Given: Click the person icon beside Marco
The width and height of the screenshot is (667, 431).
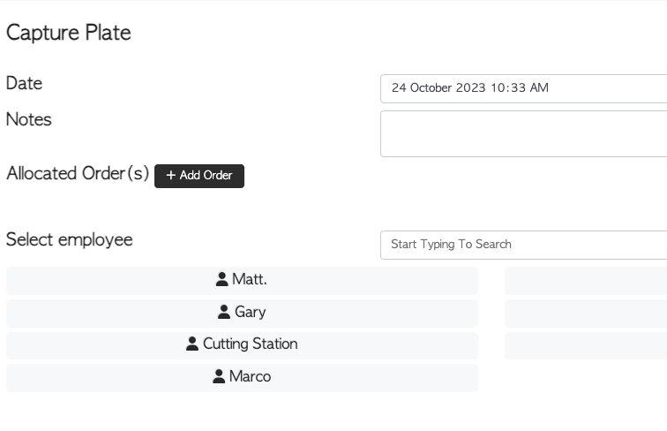Looking at the screenshot, I should 219,377.
